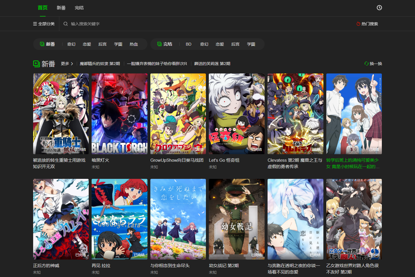Open the Clevatess 第2期 poster thumbnail

[x=295, y=114]
